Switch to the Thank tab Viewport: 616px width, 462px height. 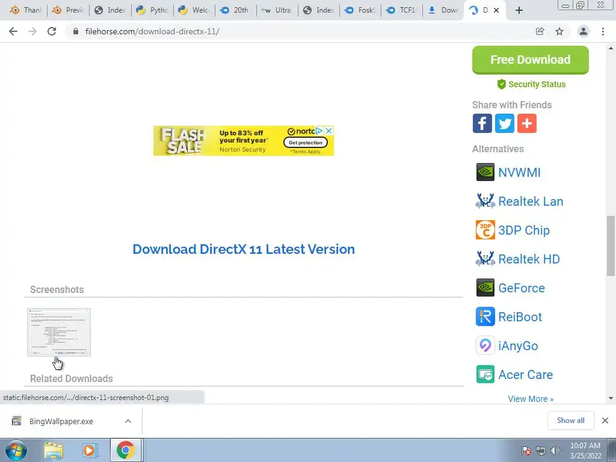pyautogui.click(x=25, y=10)
